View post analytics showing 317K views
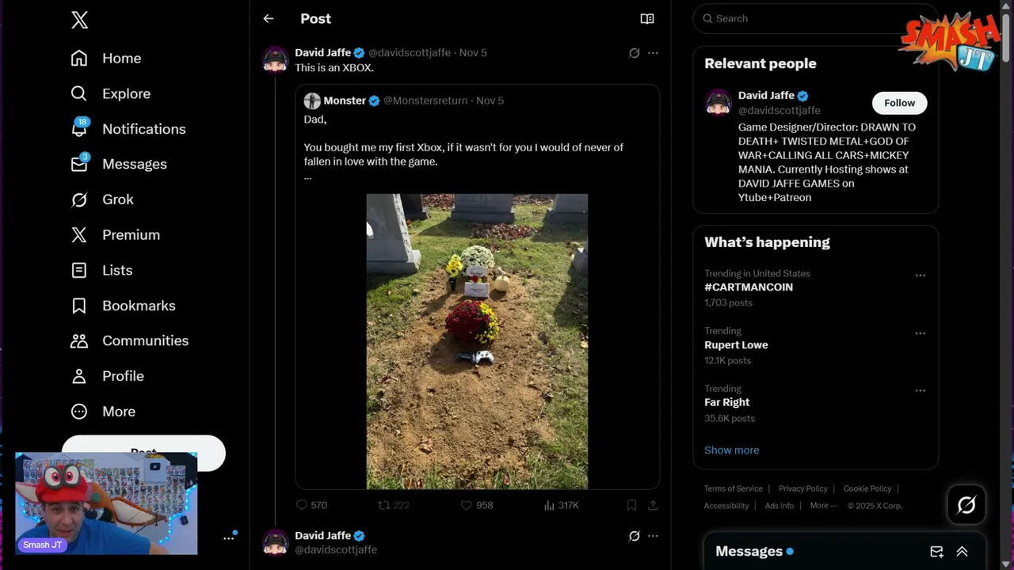This screenshot has width=1014, height=570. (549, 505)
